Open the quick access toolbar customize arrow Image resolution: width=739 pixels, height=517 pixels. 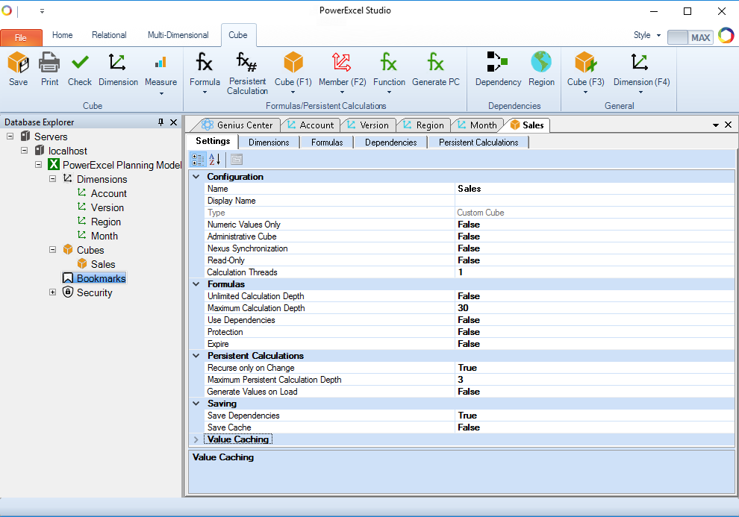pos(42,11)
